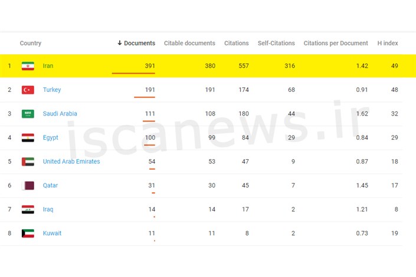Click the Egypt flag icon
Screen dimensions: 416x277
tap(28, 137)
